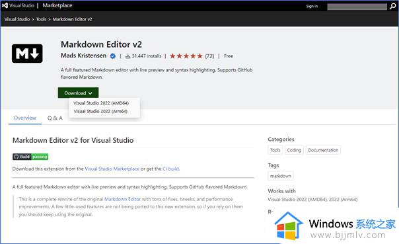This screenshot has width=399, height=244.
Task: Open the Visual Studio Marketplace link
Action: [x=112, y=169]
